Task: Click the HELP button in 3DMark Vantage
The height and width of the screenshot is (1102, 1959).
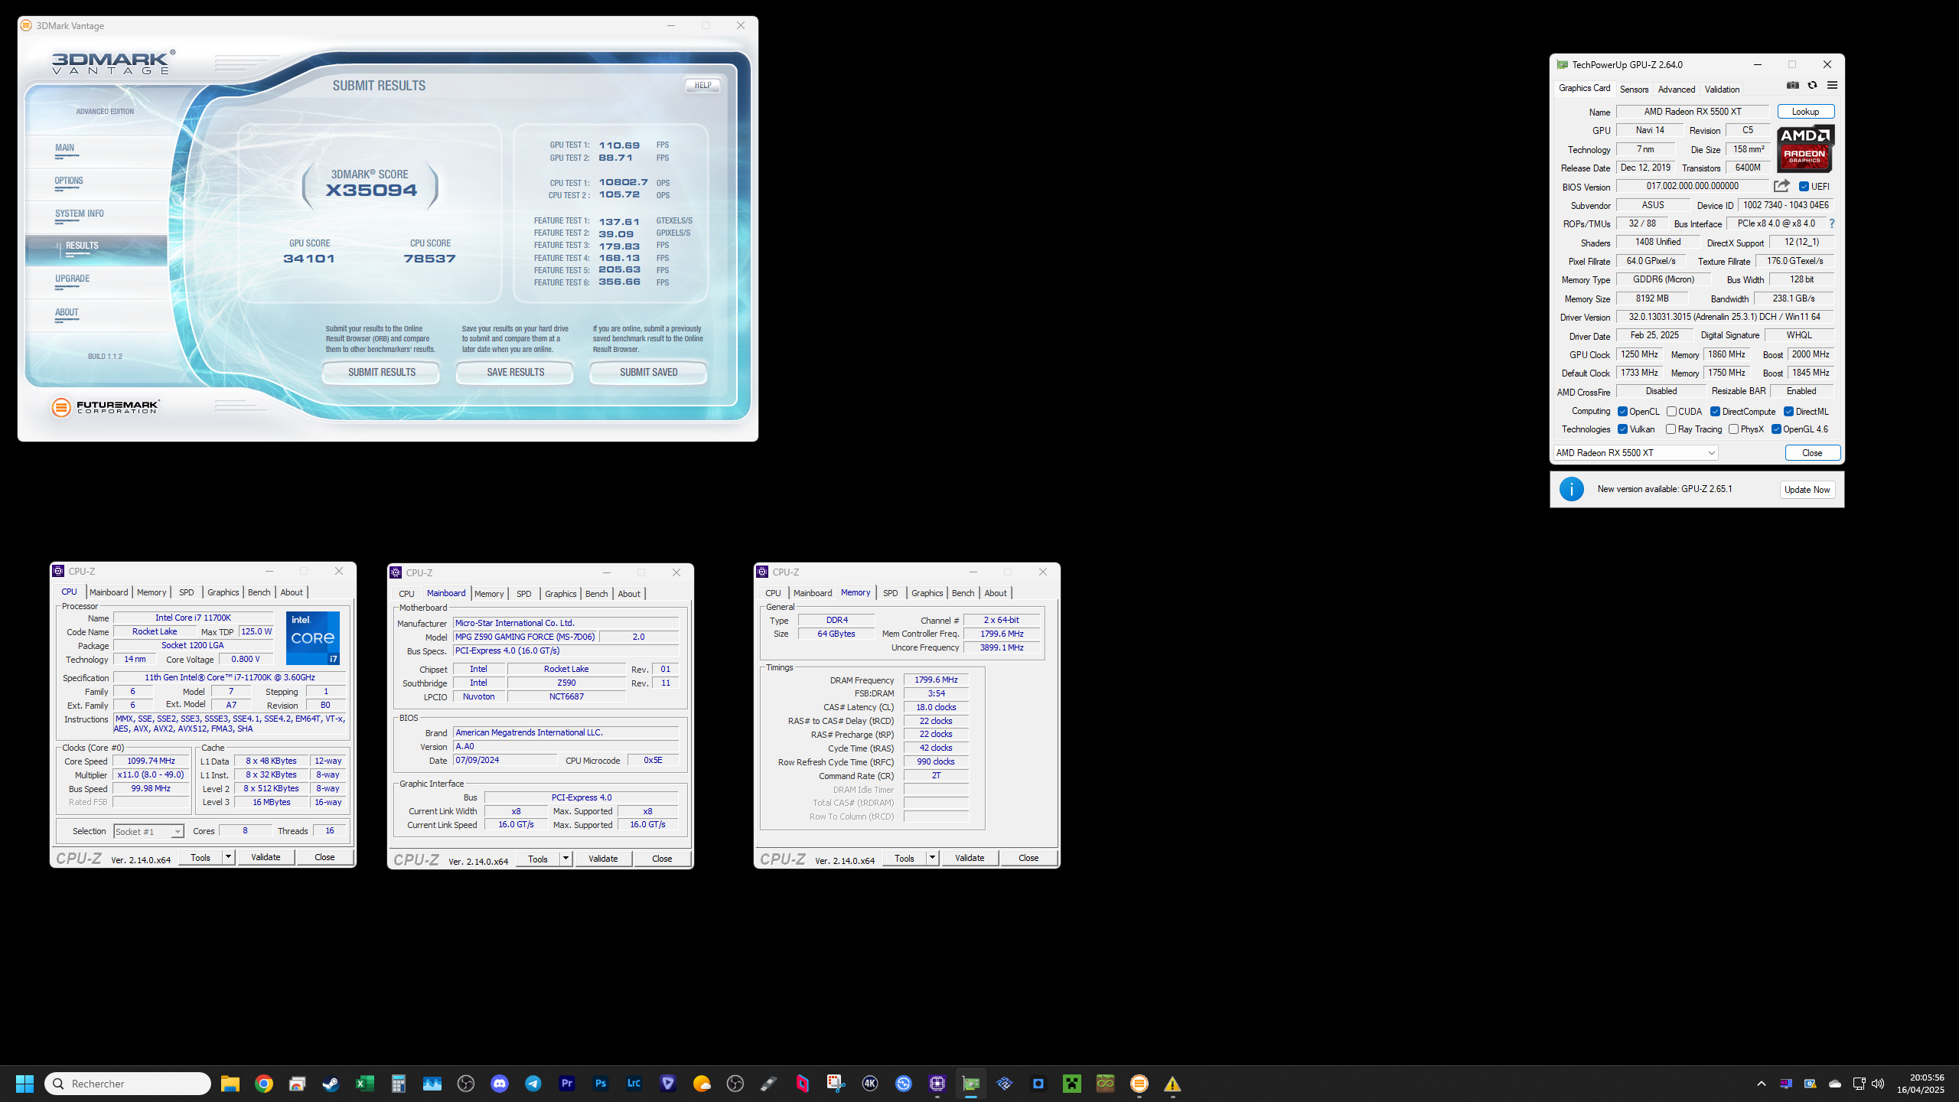Action: coord(702,86)
